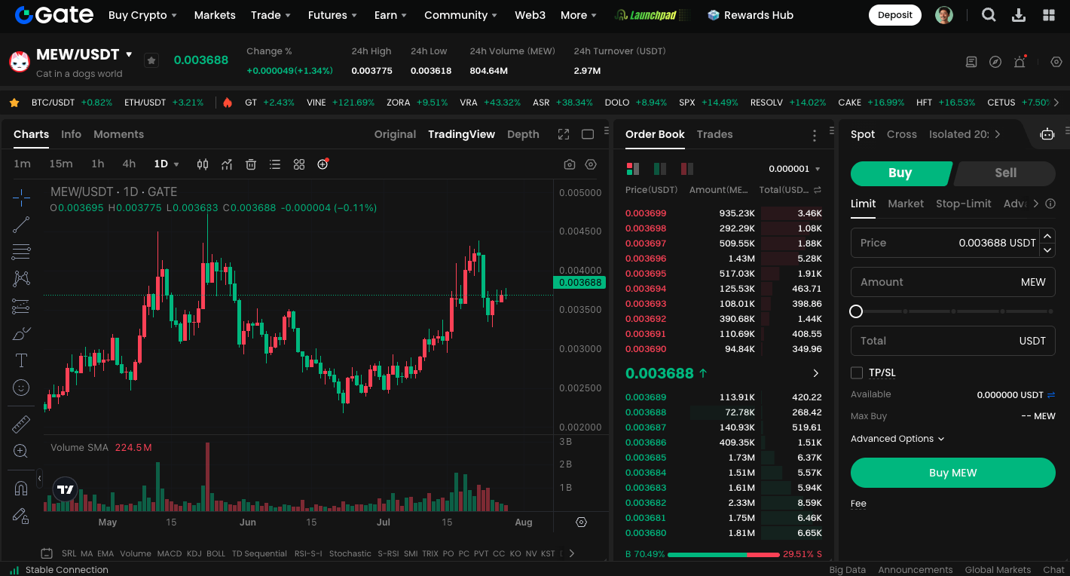The height and width of the screenshot is (576, 1070).
Task: Select the trend line drawing tool
Action: pyautogui.click(x=21, y=225)
